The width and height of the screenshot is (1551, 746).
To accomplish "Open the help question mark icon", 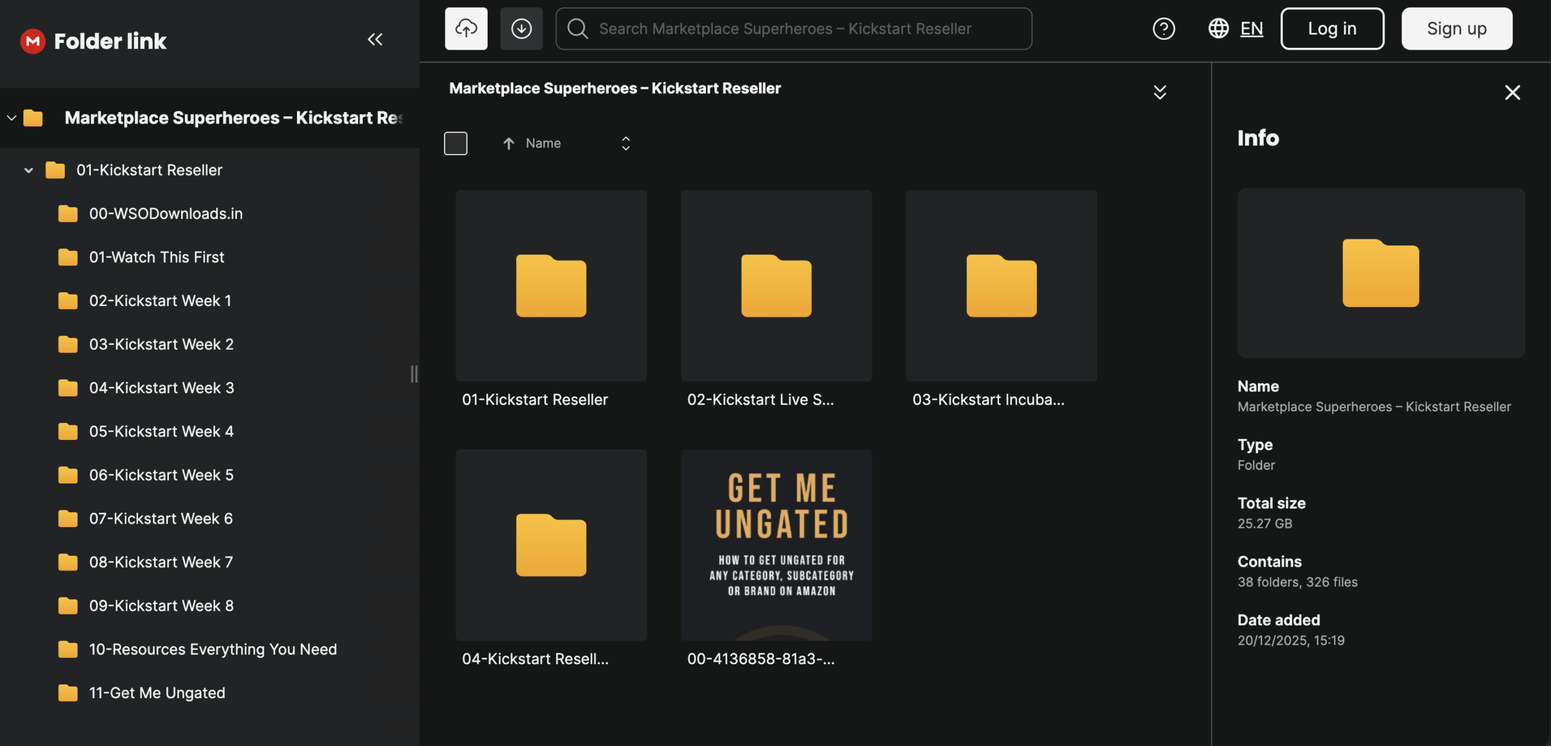I will 1163,28.
